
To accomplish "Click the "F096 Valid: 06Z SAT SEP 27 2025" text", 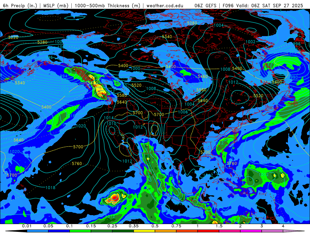I will pyautogui.click(x=263, y=5).
